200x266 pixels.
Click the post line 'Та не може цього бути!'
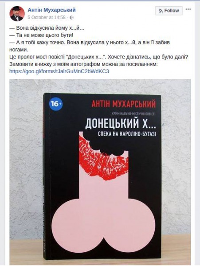tap(41, 35)
